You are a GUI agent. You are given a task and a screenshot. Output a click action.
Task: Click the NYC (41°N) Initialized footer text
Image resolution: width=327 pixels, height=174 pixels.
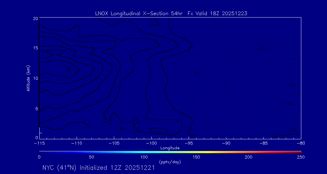[99, 168]
